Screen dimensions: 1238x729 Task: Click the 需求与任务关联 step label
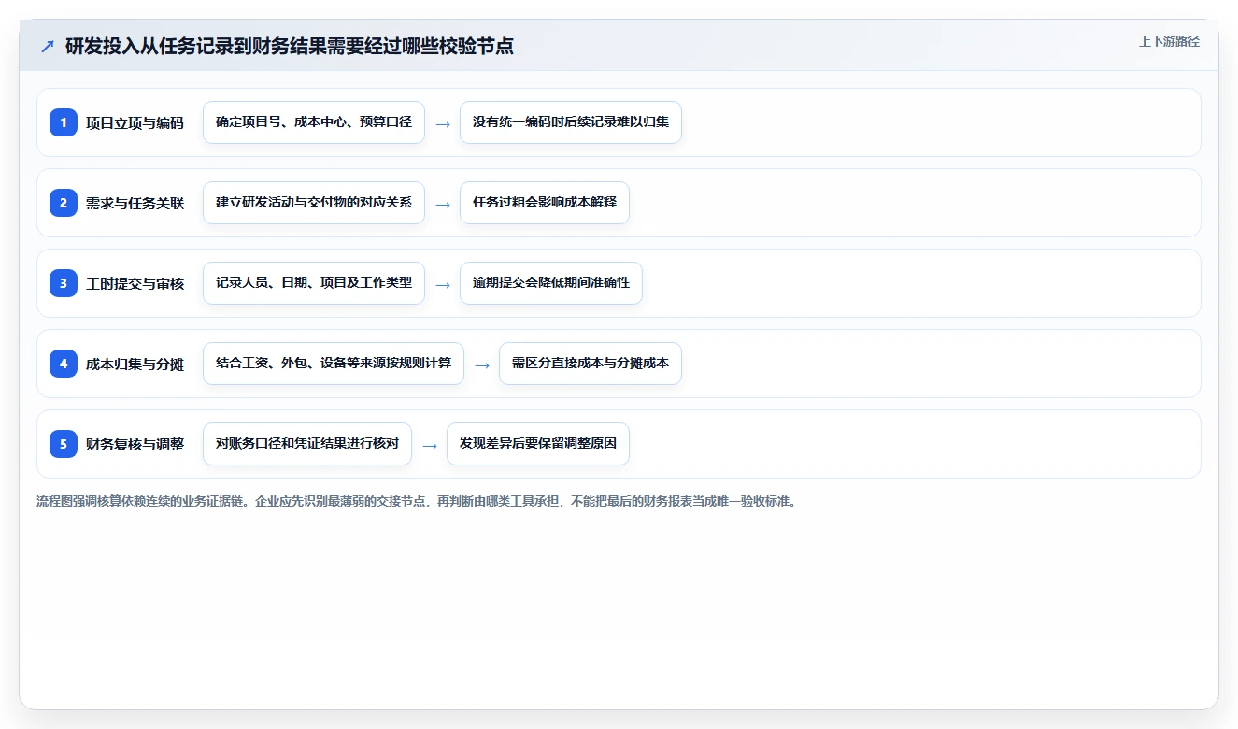[135, 203]
